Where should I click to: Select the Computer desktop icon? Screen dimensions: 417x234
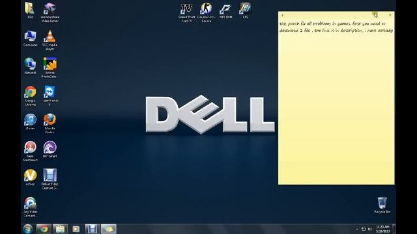coord(31,39)
